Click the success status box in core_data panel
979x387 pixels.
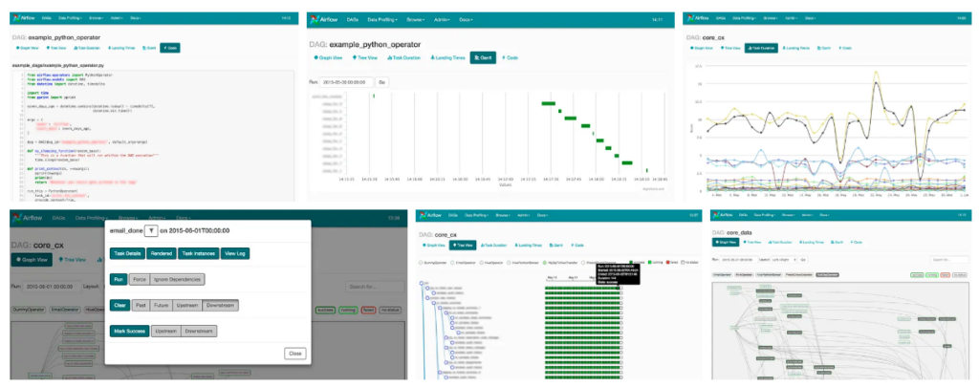(917, 274)
